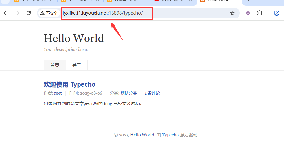The height and width of the screenshot is (158, 284).
Task: Open the 不安全 site security info chip
Action: pyautogui.click(x=49, y=13)
